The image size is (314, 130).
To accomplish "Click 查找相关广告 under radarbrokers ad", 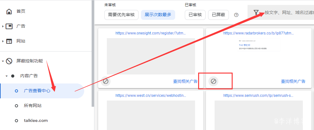I will [x=293, y=81].
